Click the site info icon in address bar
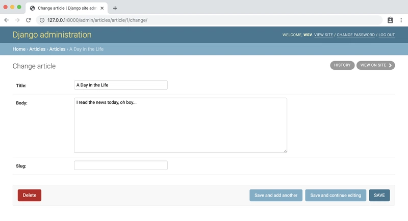The image size is (408, 221). 42,20
